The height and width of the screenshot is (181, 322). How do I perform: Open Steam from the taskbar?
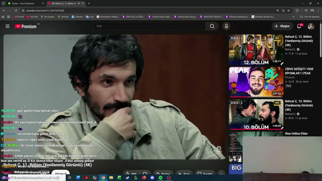(x=127, y=178)
